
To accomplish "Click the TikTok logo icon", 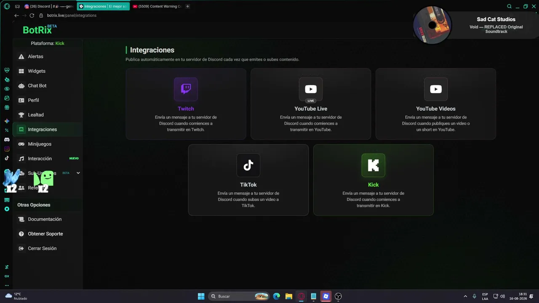I will click(x=248, y=165).
